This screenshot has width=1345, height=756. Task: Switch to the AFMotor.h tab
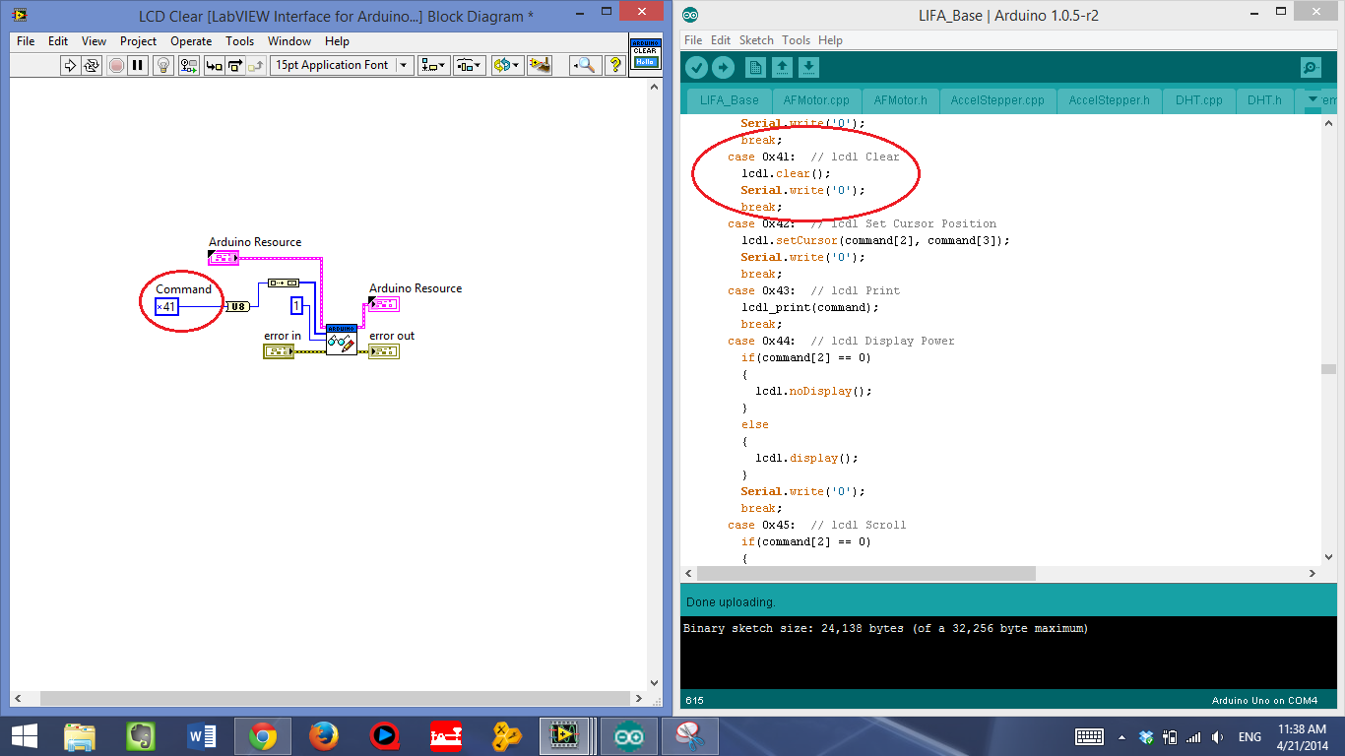pyautogui.click(x=901, y=100)
